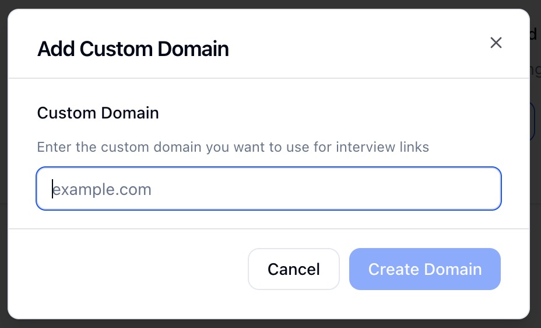Image resolution: width=541 pixels, height=328 pixels.
Task: Click the blinking text cursor in input
Action: (52, 189)
